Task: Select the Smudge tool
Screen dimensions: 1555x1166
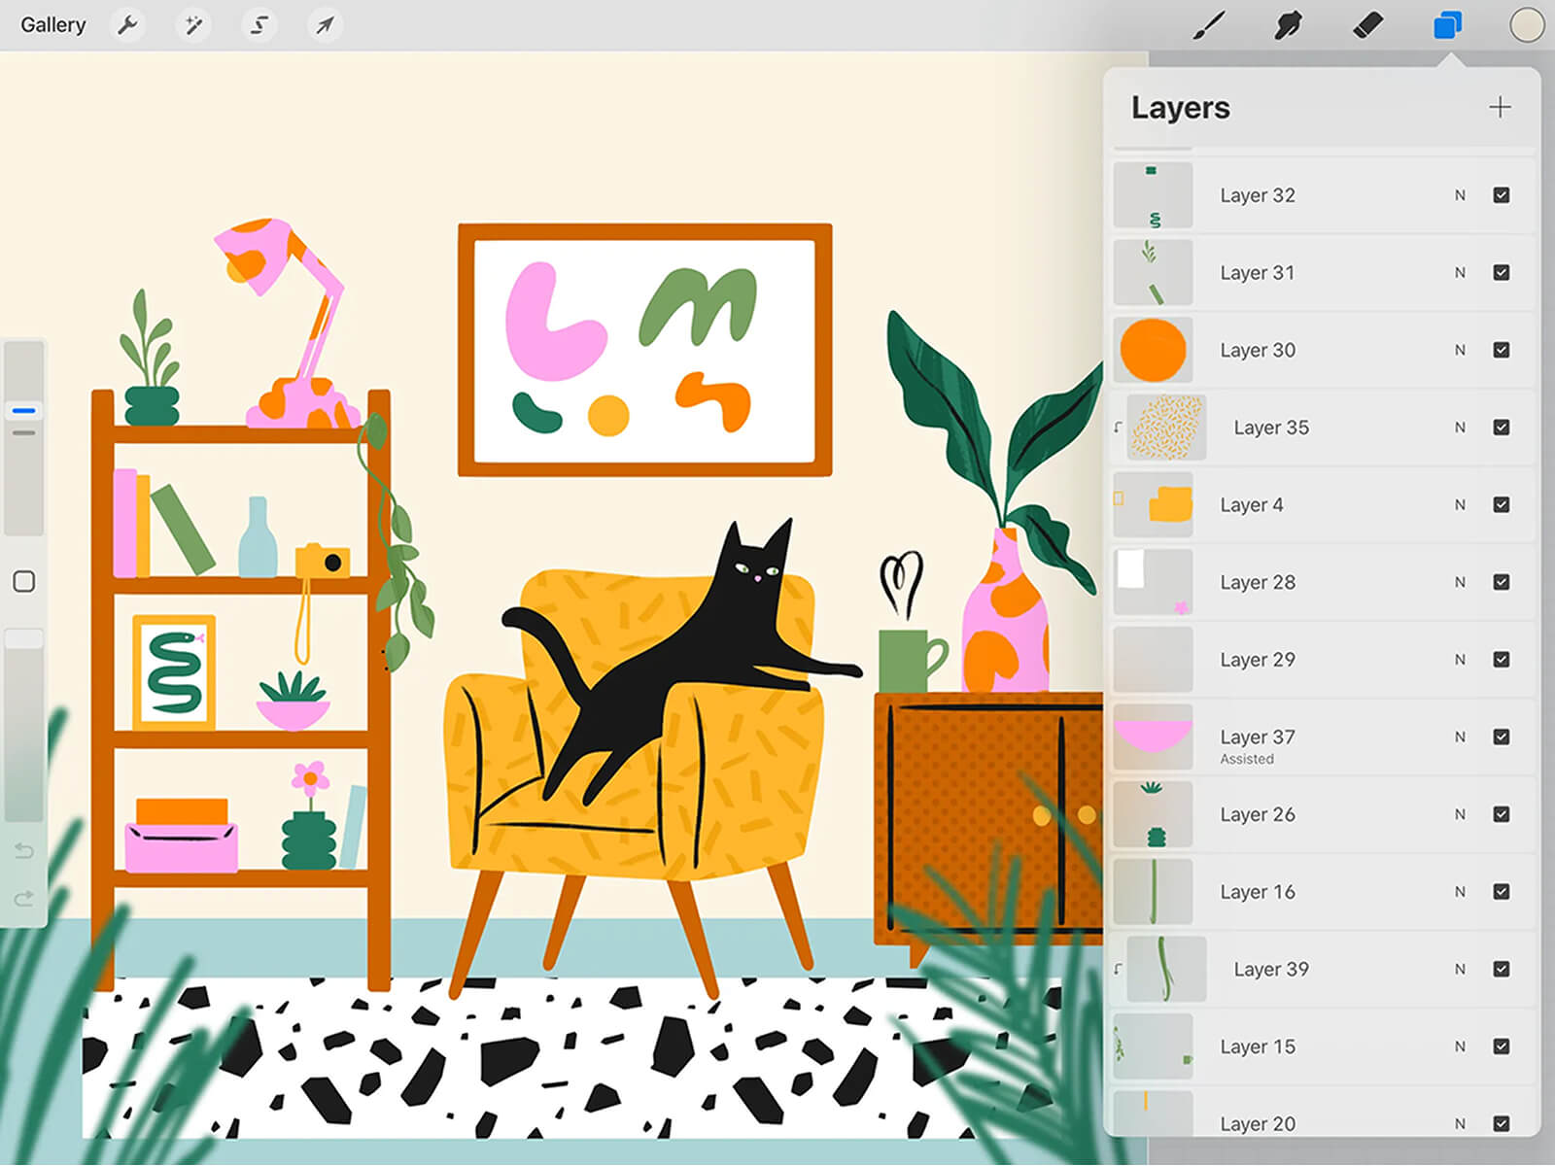Action: 1288,26
